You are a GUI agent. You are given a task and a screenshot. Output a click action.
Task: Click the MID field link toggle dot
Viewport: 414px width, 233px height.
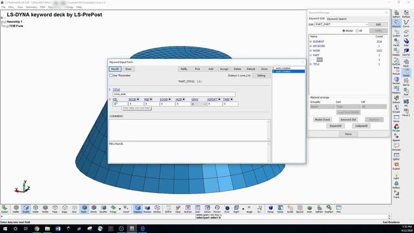click(151, 99)
